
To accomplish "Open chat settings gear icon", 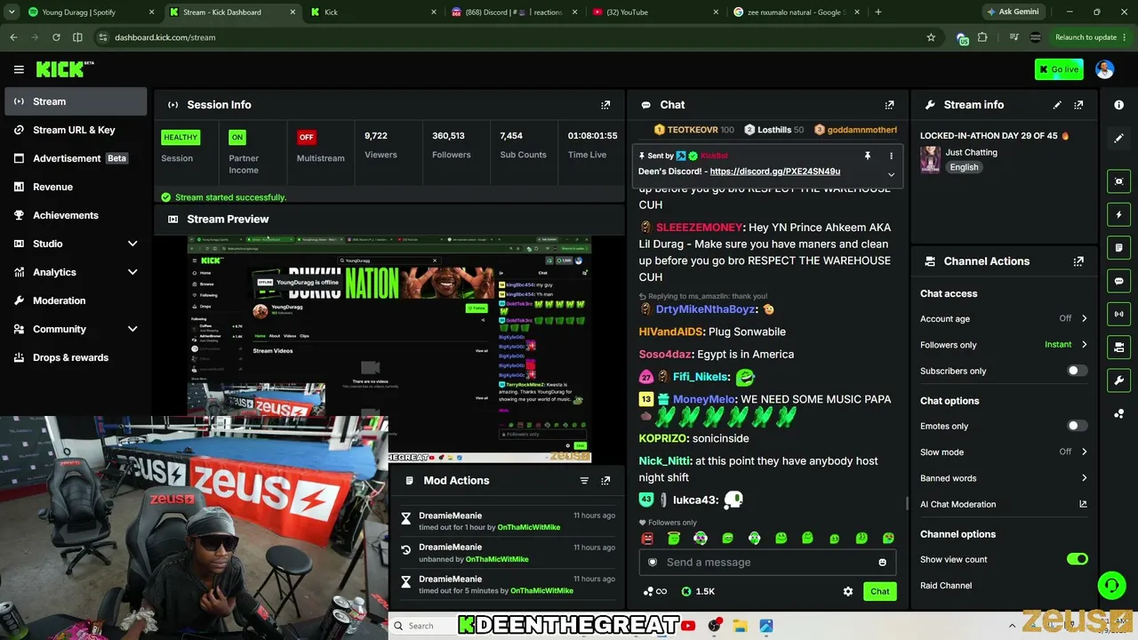I will tap(848, 591).
